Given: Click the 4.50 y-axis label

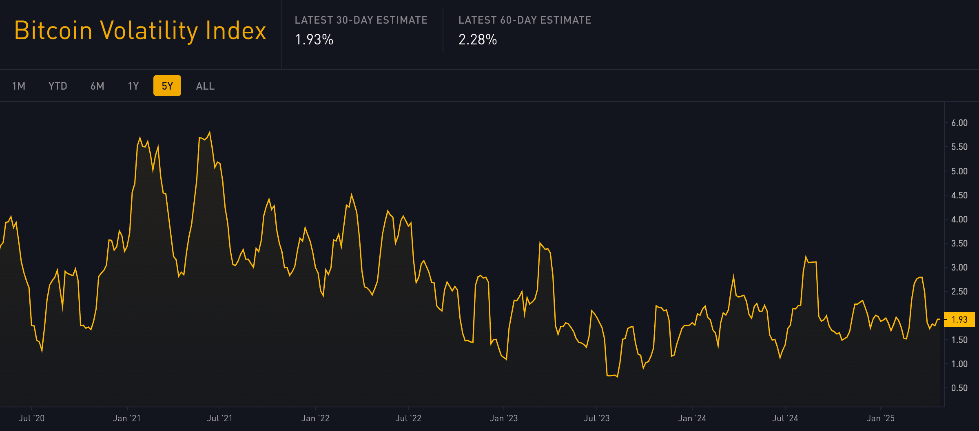Looking at the screenshot, I should click(959, 195).
